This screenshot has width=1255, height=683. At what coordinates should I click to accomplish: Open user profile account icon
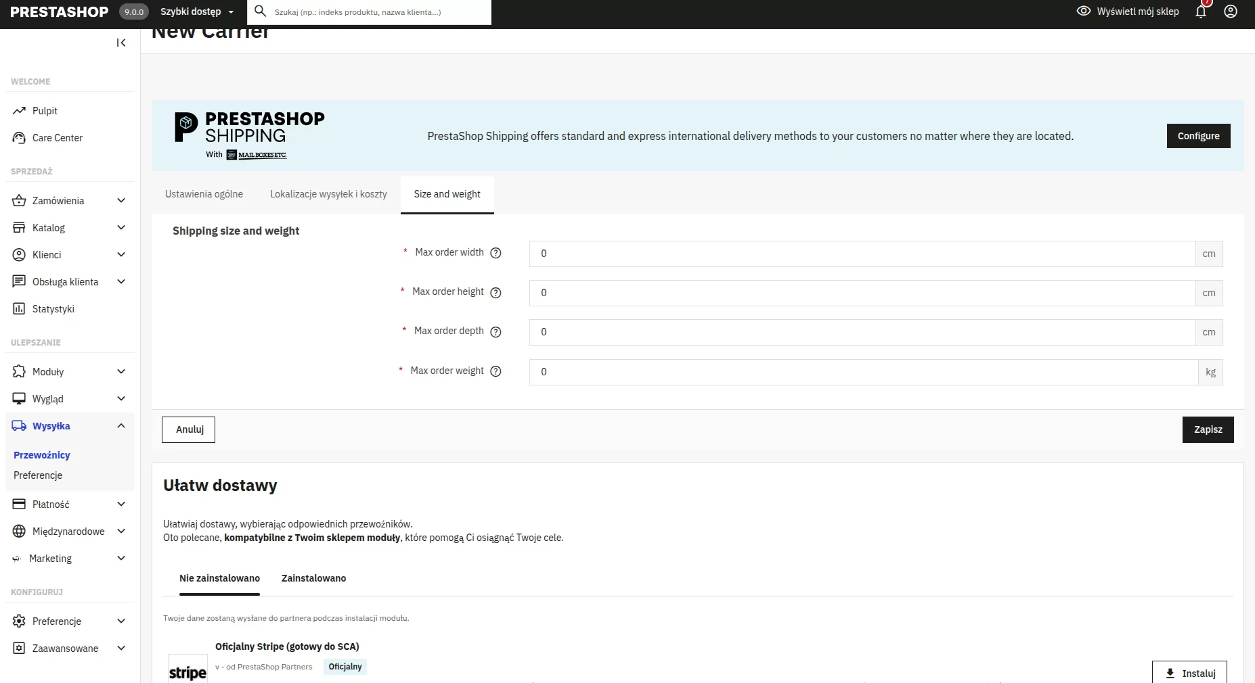(1231, 11)
